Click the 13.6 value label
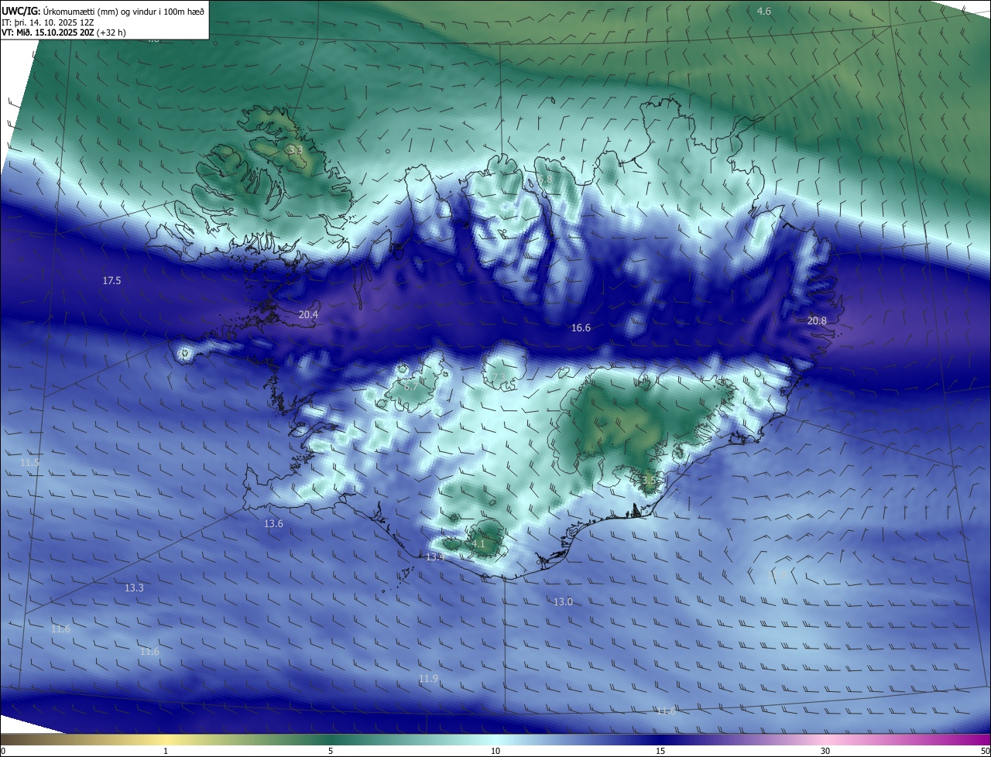Viewport: 991px width, 757px height. 273,523
